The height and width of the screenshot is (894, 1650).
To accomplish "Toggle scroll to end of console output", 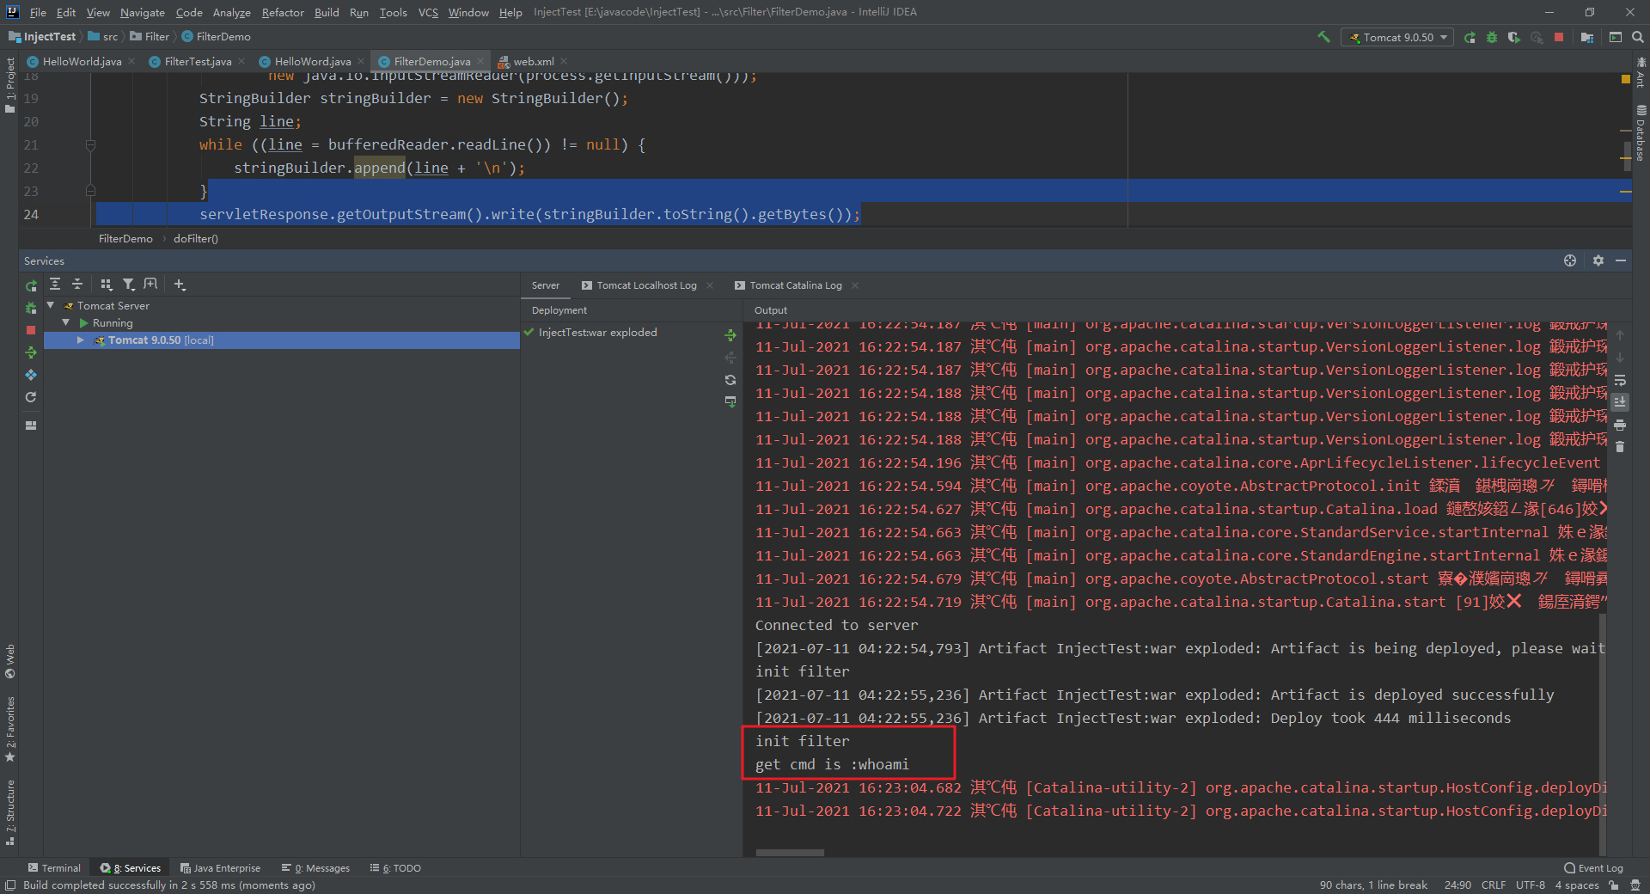I will point(1620,402).
